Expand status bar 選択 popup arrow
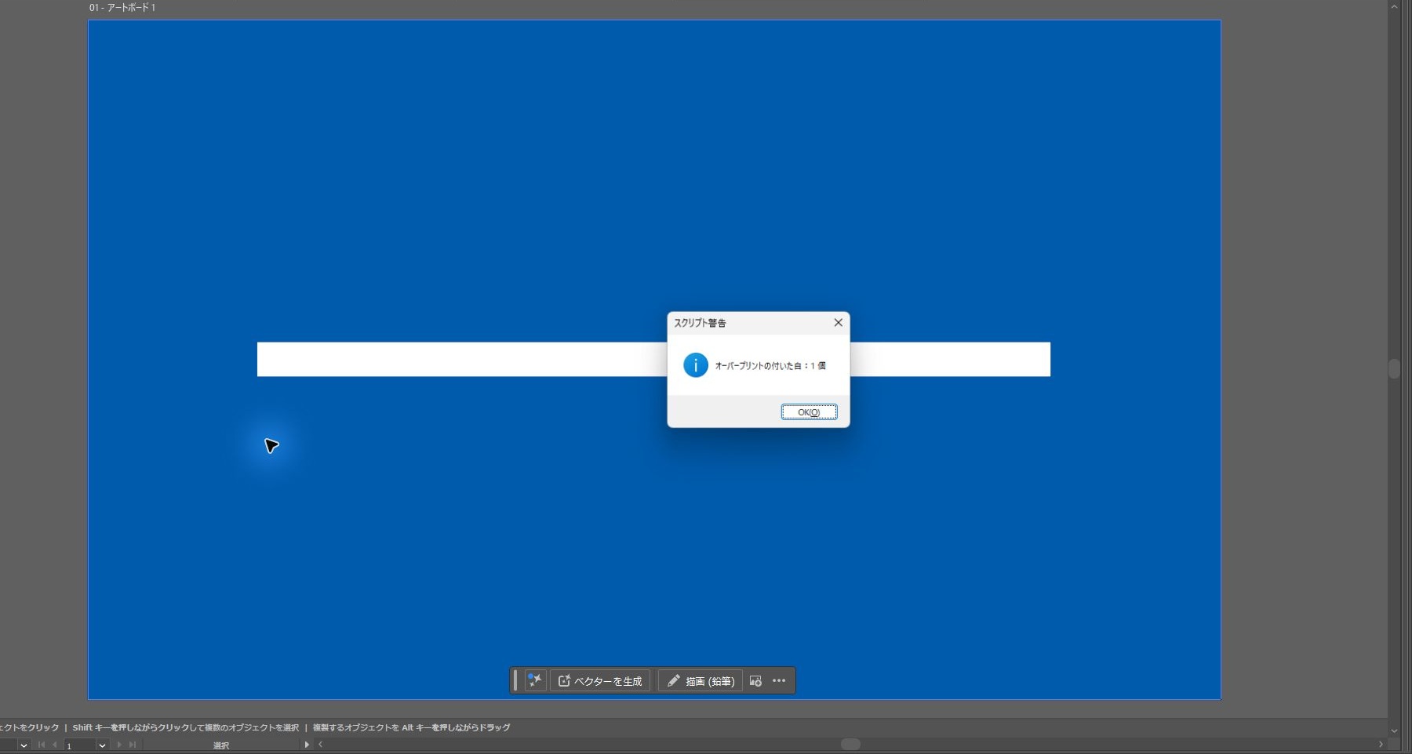Image resolution: width=1412 pixels, height=754 pixels. pos(307,745)
